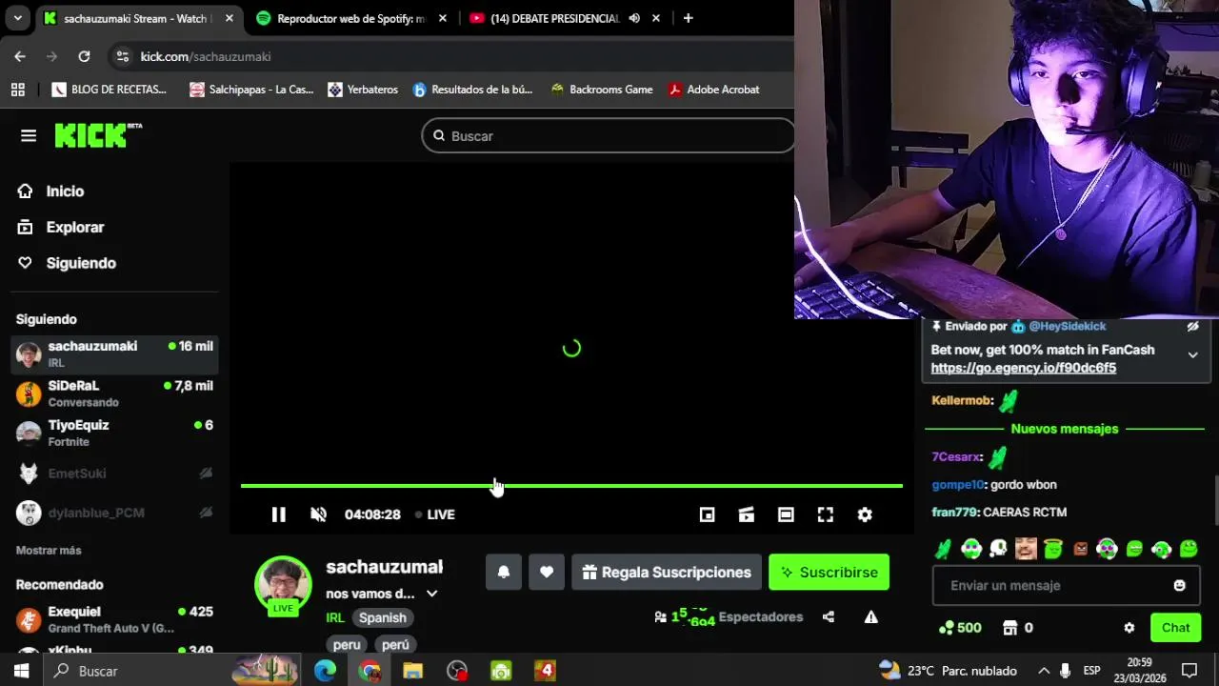
Task: Open a new browser tab
Action: click(x=688, y=18)
